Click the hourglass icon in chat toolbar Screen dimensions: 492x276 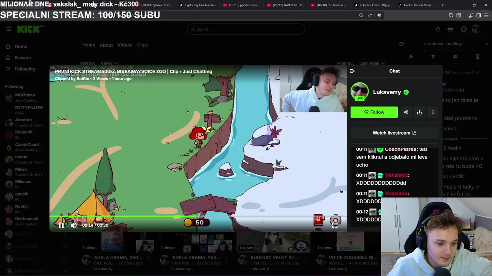tap(477, 57)
